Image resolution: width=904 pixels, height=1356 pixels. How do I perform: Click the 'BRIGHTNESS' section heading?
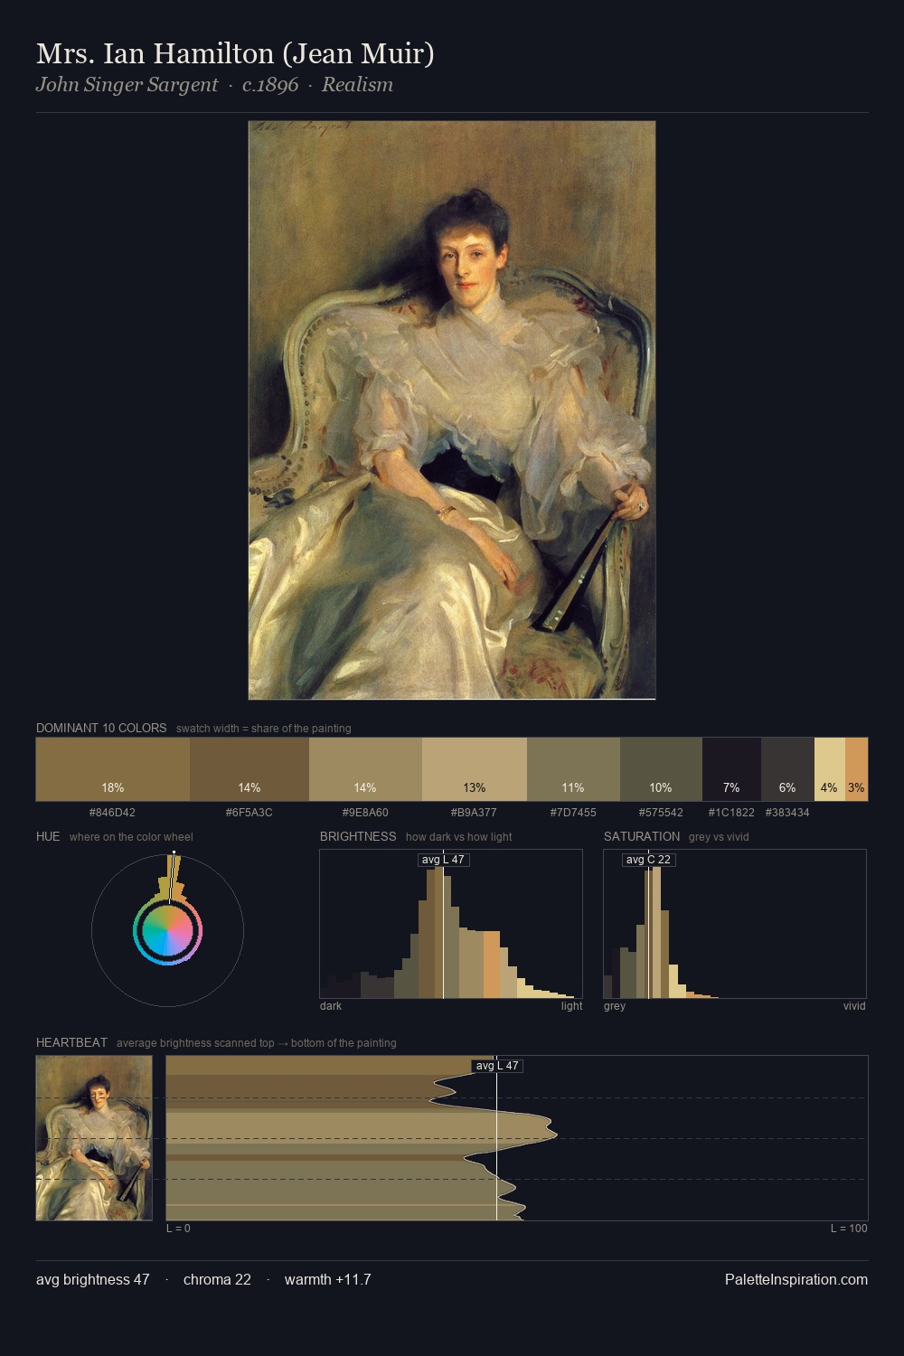tap(358, 837)
